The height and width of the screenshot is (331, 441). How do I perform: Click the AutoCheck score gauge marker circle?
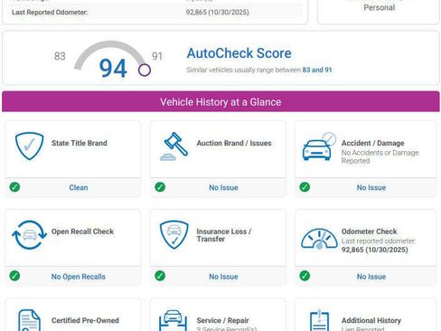145,70
